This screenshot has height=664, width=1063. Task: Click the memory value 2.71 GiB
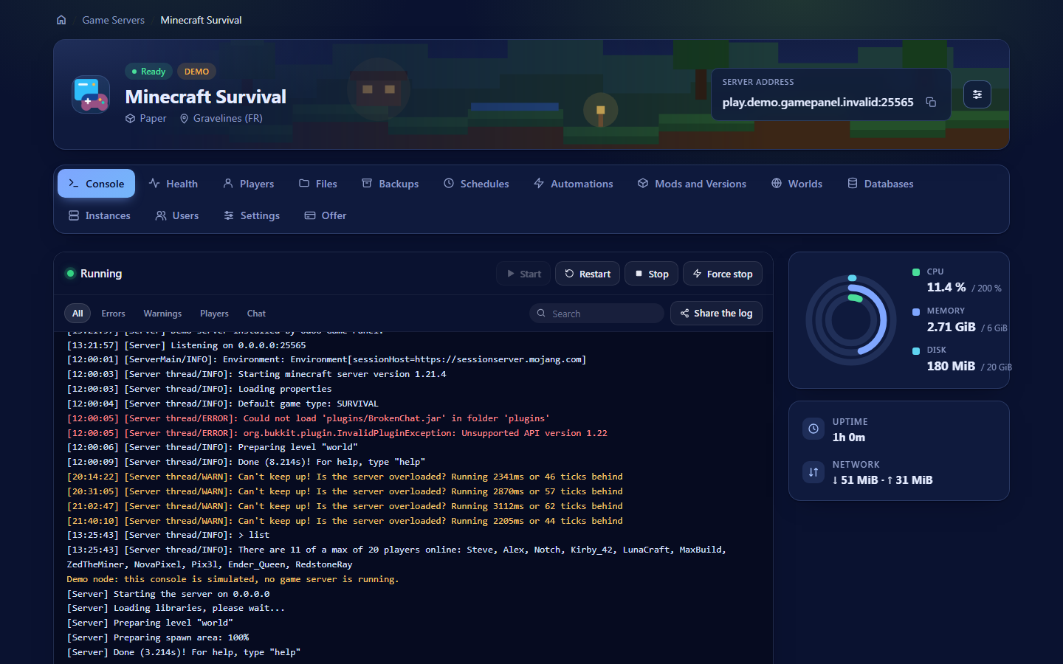tap(951, 327)
